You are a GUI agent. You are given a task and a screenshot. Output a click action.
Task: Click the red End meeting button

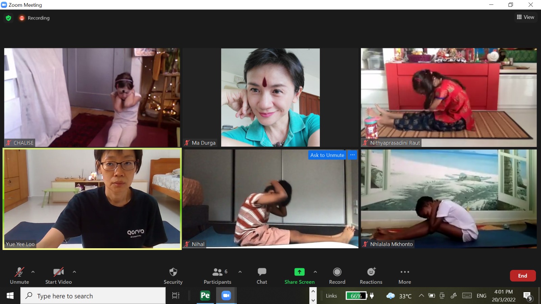click(x=522, y=276)
